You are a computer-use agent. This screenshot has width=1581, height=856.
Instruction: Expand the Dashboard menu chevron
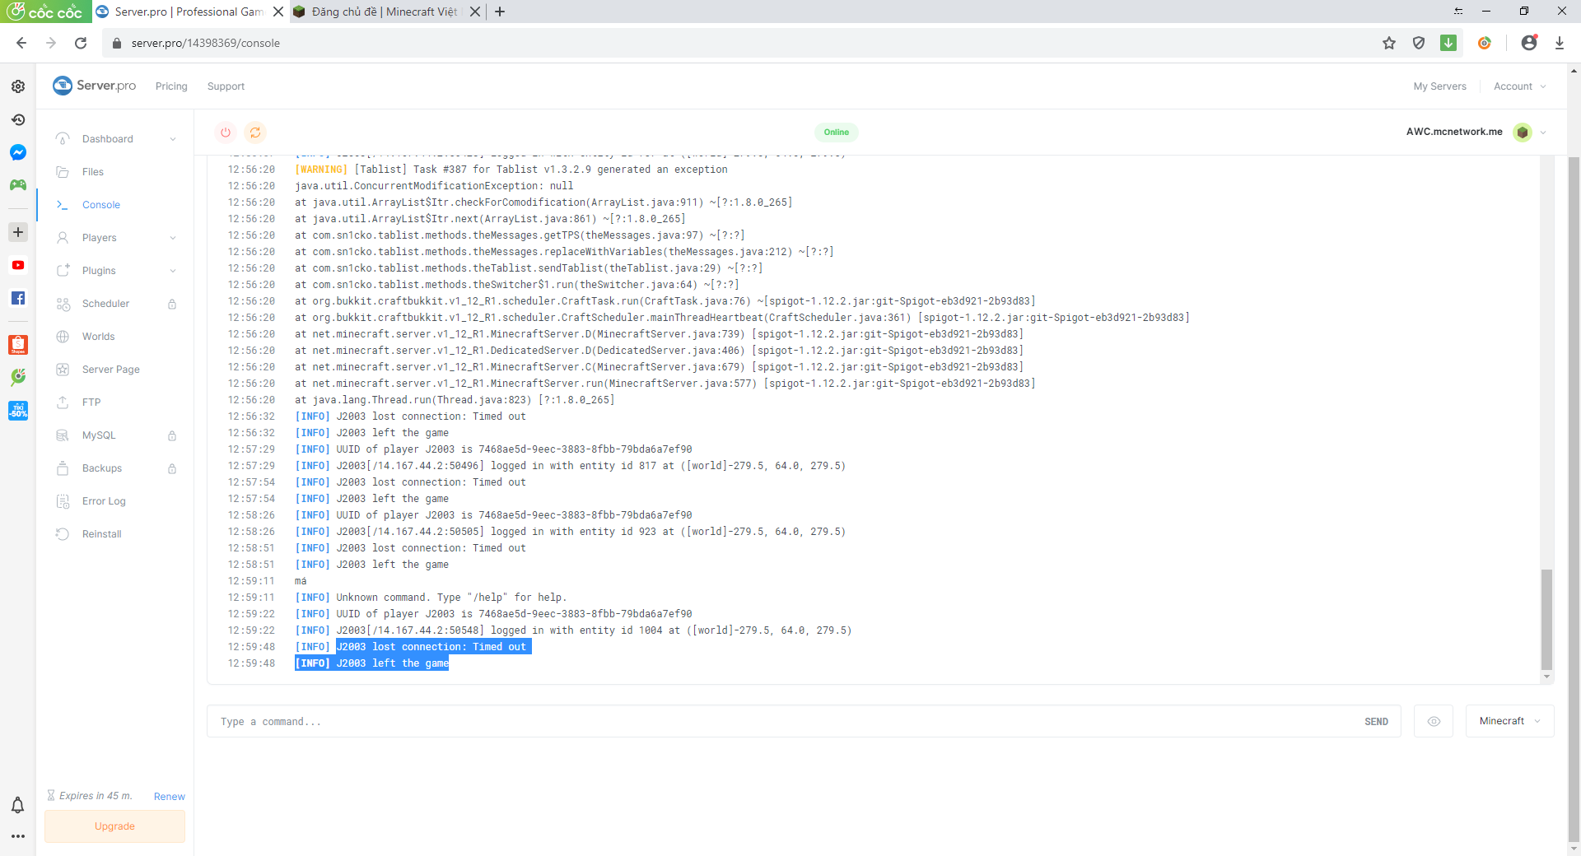point(173,139)
